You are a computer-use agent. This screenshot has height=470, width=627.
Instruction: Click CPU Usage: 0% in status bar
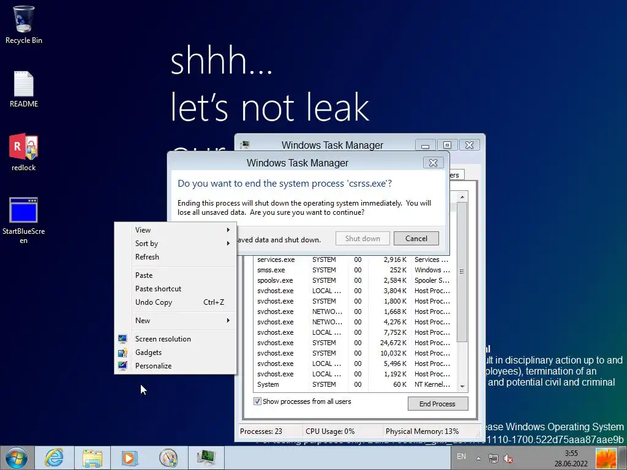click(330, 431)
